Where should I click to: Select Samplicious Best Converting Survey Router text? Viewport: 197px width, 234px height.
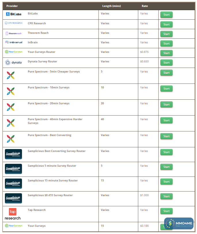tap(56, 151)
